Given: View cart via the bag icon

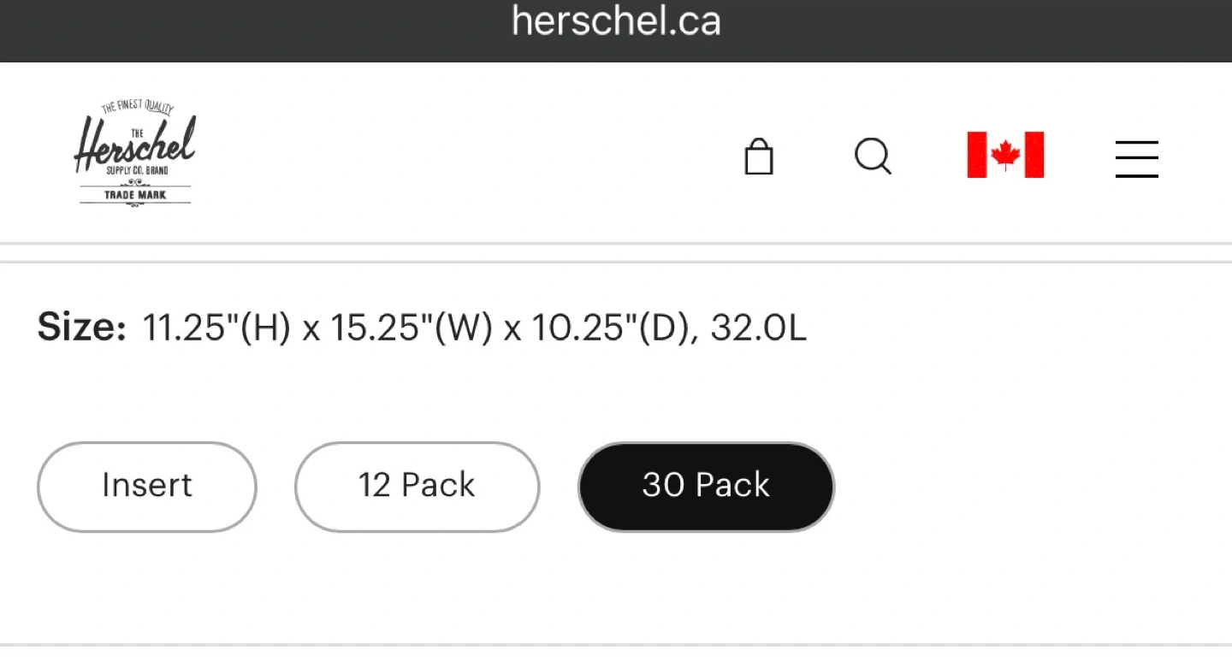Looking at the screenshot, I should (x=759, y=157).
